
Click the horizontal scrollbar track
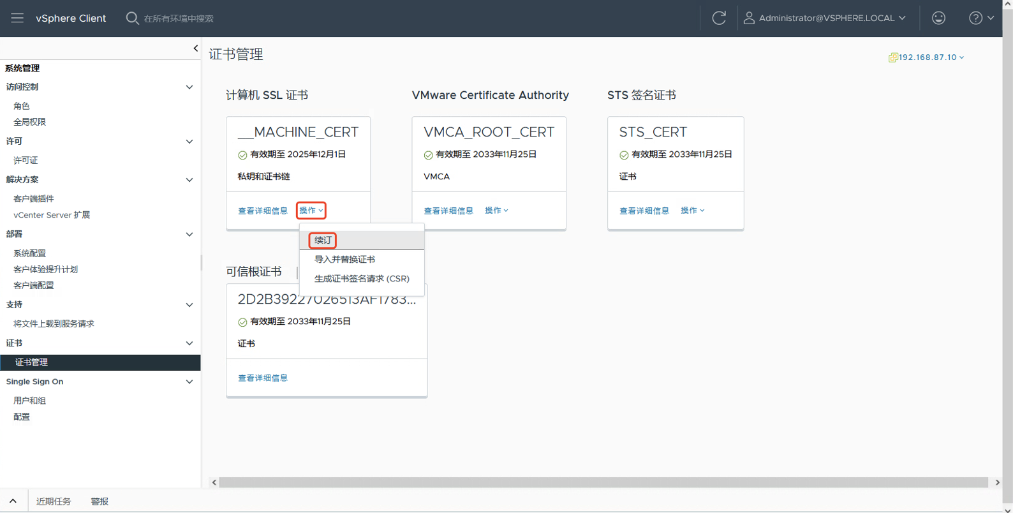pos(603,482)
